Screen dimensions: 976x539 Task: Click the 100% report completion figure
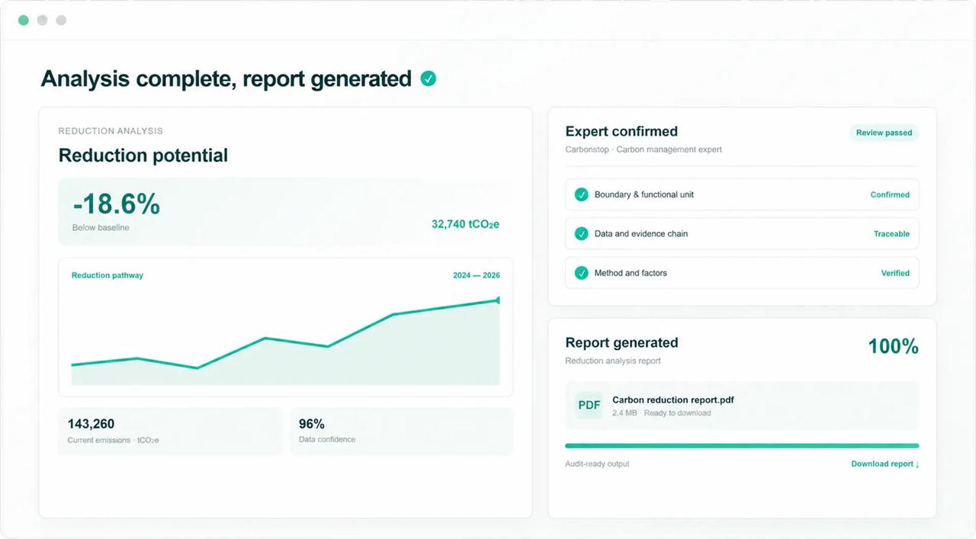893,346
